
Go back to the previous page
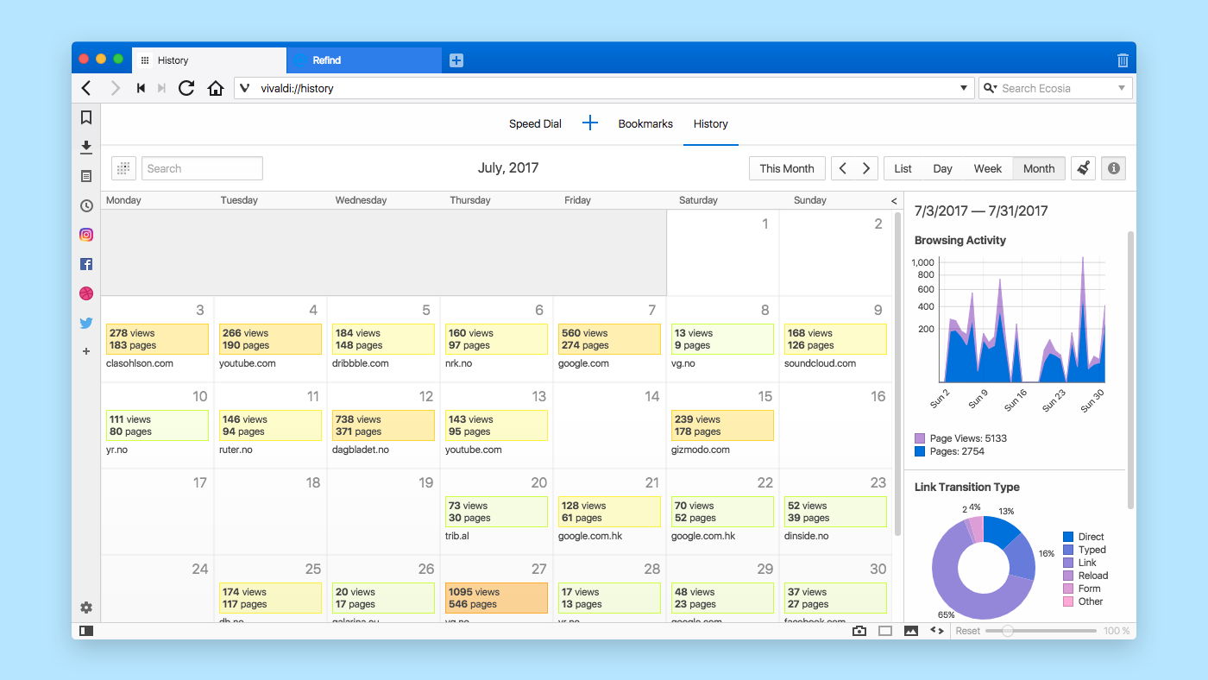pyautogui.click(x=86, y=88)
